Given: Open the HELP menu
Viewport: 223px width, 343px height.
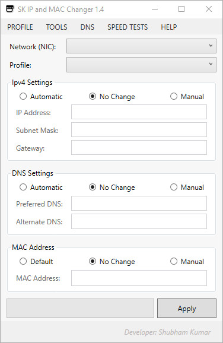Looking at the screenshot, I should click(x=169, y=27).
